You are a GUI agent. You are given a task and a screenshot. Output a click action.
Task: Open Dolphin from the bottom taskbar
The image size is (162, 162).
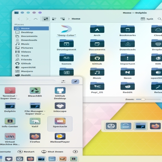point(41,159)
